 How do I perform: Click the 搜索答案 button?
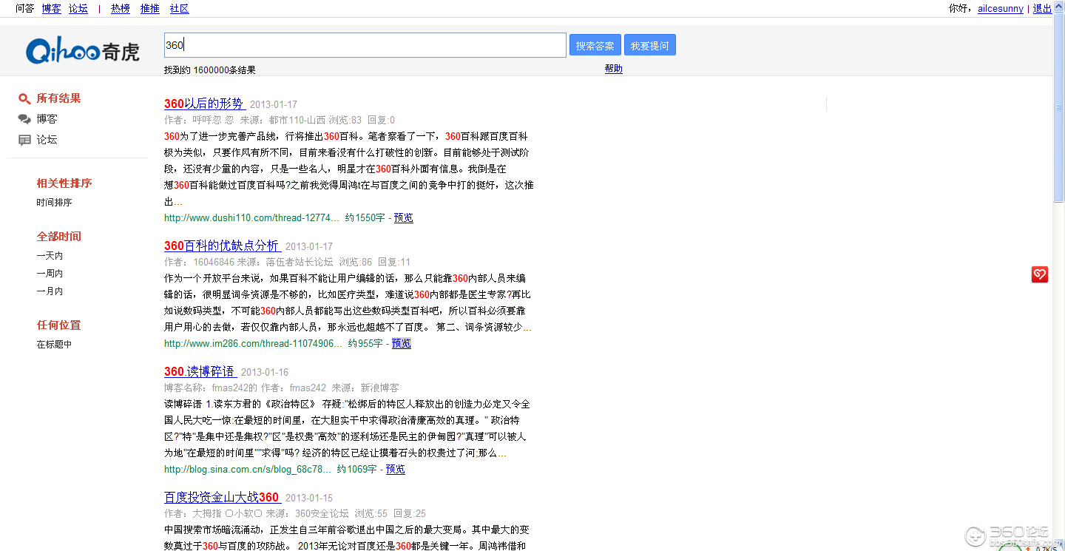(595, 45)
